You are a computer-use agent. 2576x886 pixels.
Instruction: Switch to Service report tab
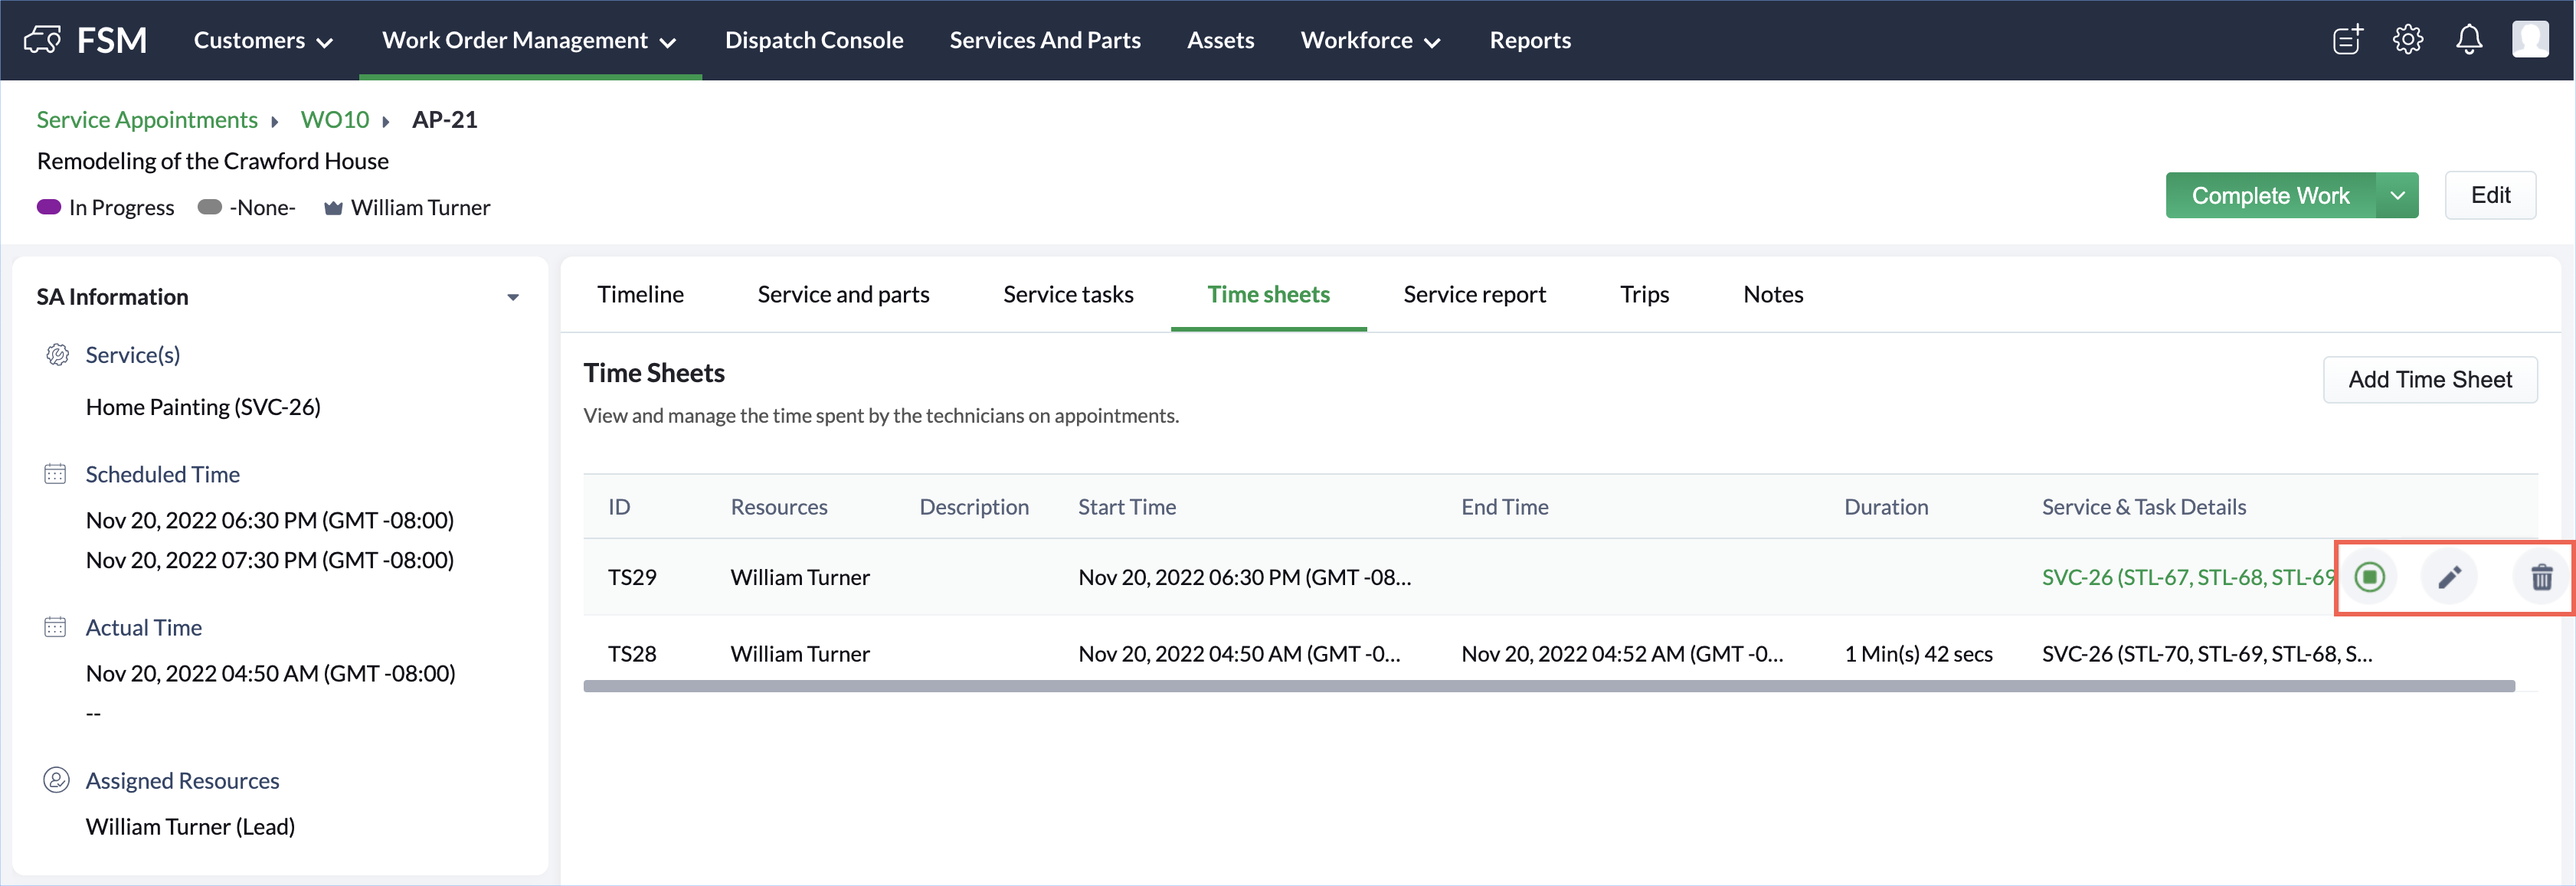click(x=1473, y=294)
